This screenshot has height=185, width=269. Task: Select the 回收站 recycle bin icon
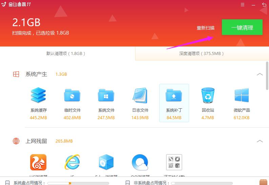(x=208, y=95)
